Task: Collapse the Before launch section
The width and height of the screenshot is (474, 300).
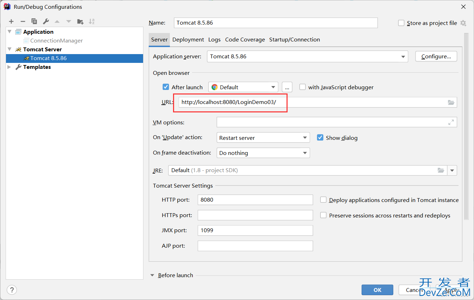Action: [x=153, y=275]
